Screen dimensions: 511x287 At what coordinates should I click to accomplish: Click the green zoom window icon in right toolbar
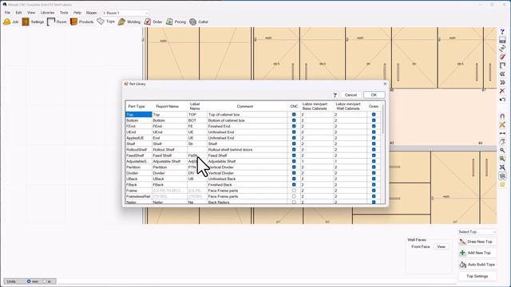[x=502, y=159]
